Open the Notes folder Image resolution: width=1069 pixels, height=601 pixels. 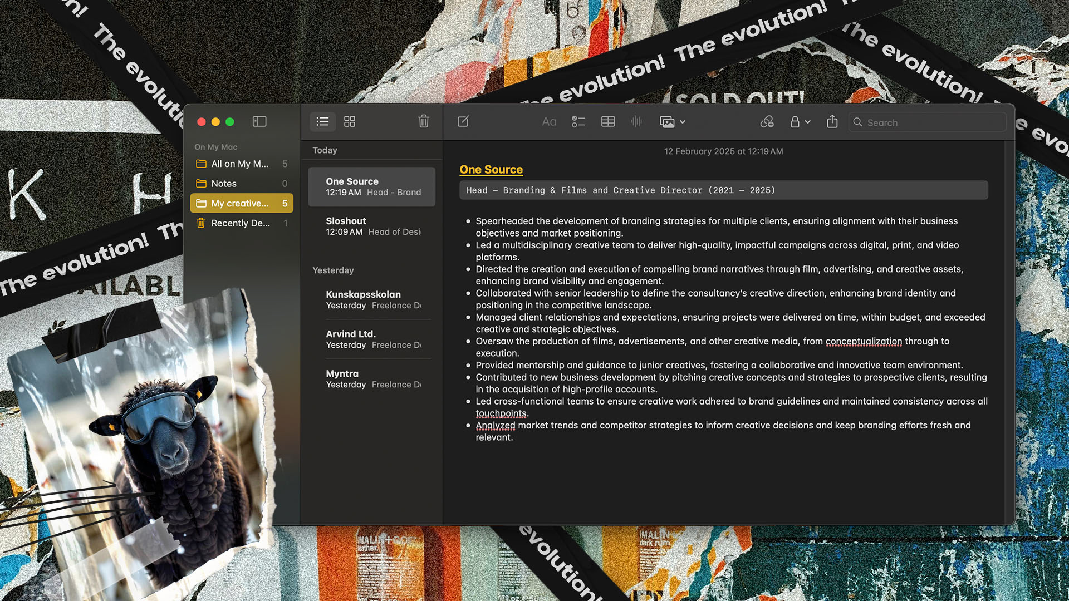tap(242, 184)
